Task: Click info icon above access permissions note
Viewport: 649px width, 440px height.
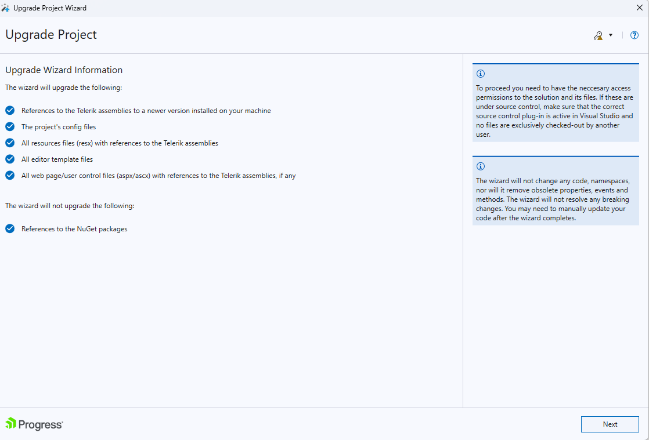Action: pyautogui.click(x=481, y=74)
